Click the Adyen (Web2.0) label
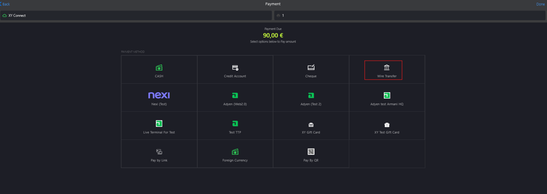 [235, 104]
